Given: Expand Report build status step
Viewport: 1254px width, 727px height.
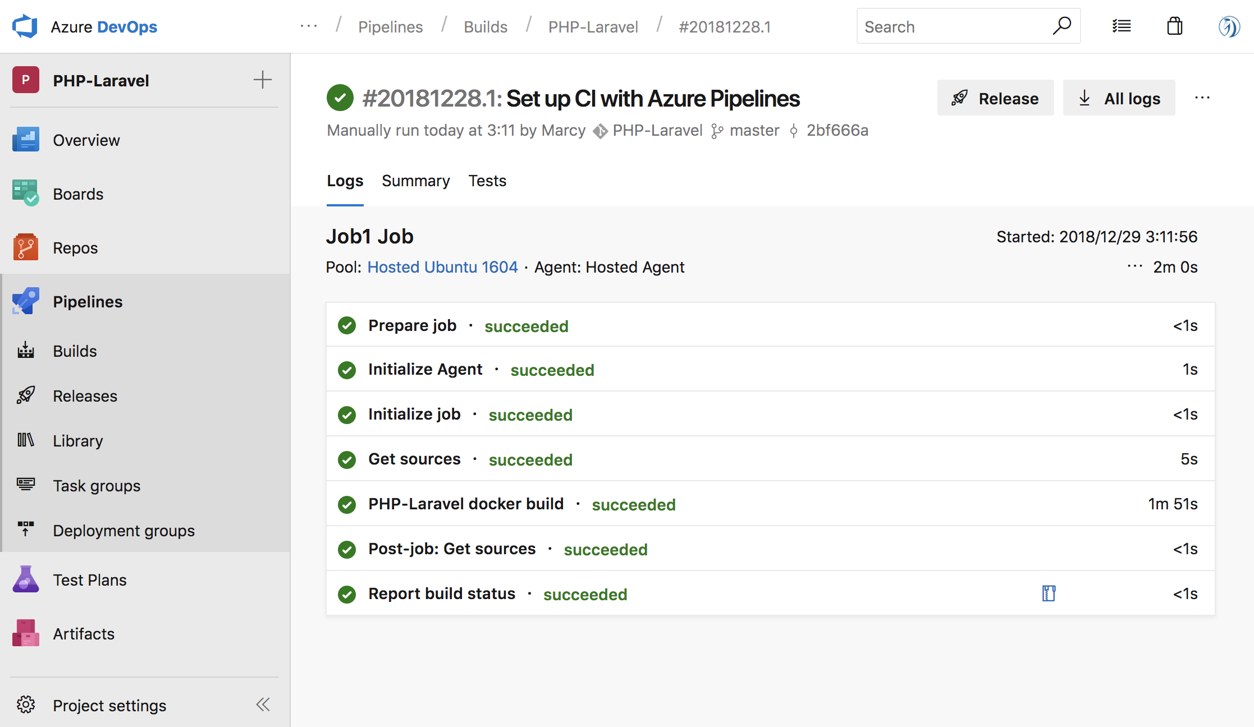Looking at the screenshot, I should (x=441, y=593).
